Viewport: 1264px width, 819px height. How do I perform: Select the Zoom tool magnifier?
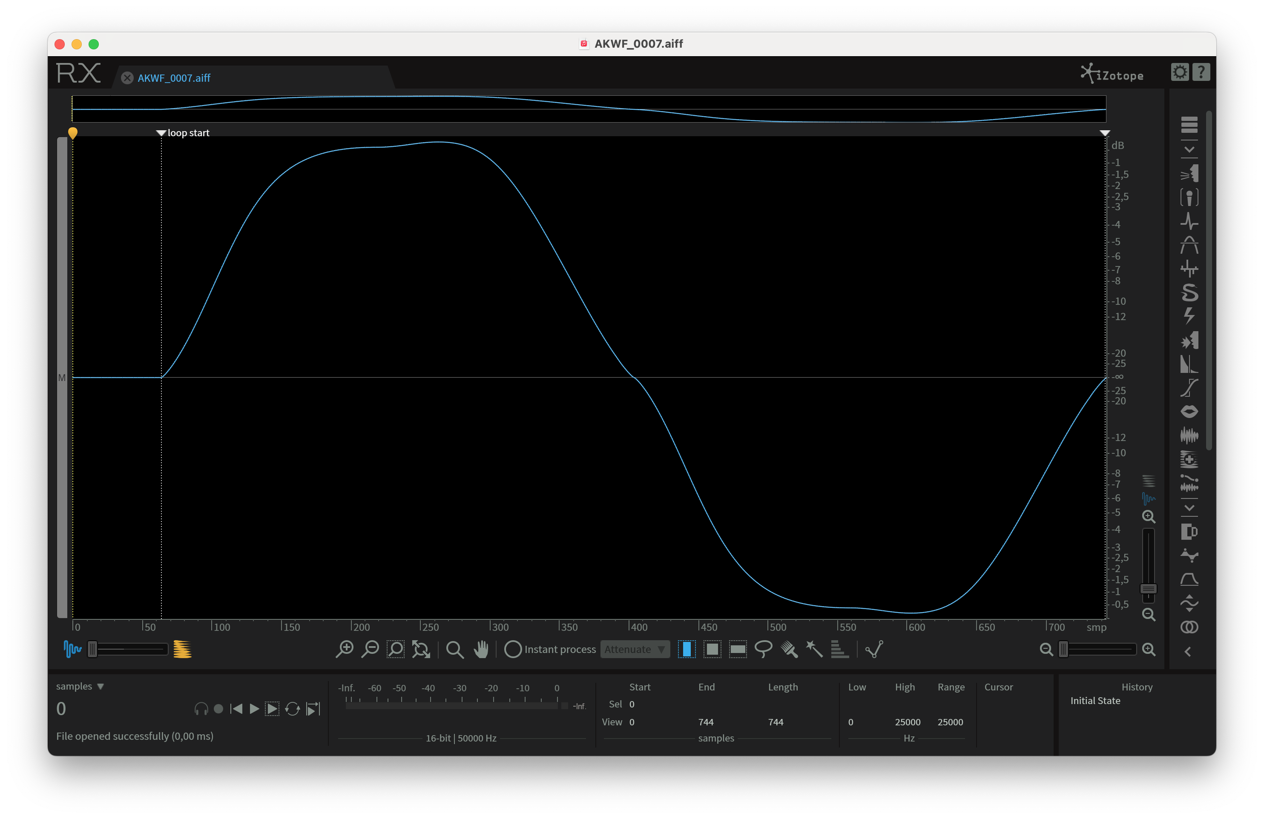click(x=454, y=649)
